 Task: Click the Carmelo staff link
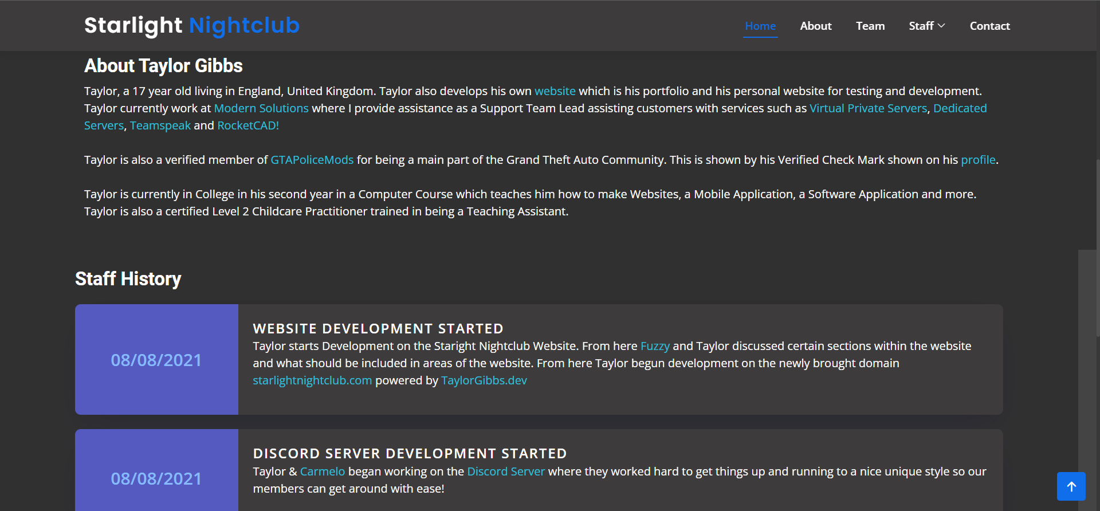pyautogui.click(x=322, y=471)
